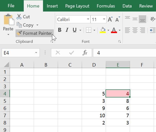Select column F header
The image size is (156, 132).
pos(142,65)
